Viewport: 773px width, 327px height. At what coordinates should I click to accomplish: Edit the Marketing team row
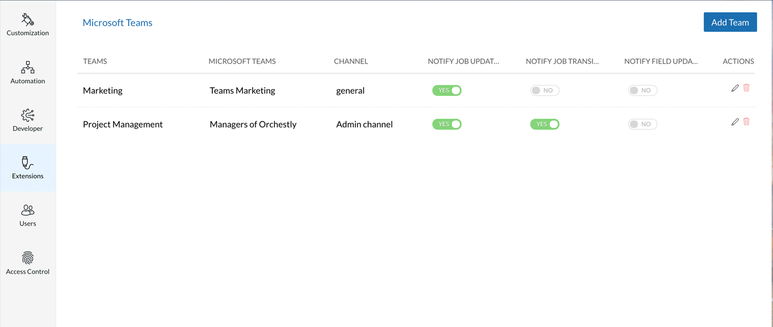click(x=735, y=88)
